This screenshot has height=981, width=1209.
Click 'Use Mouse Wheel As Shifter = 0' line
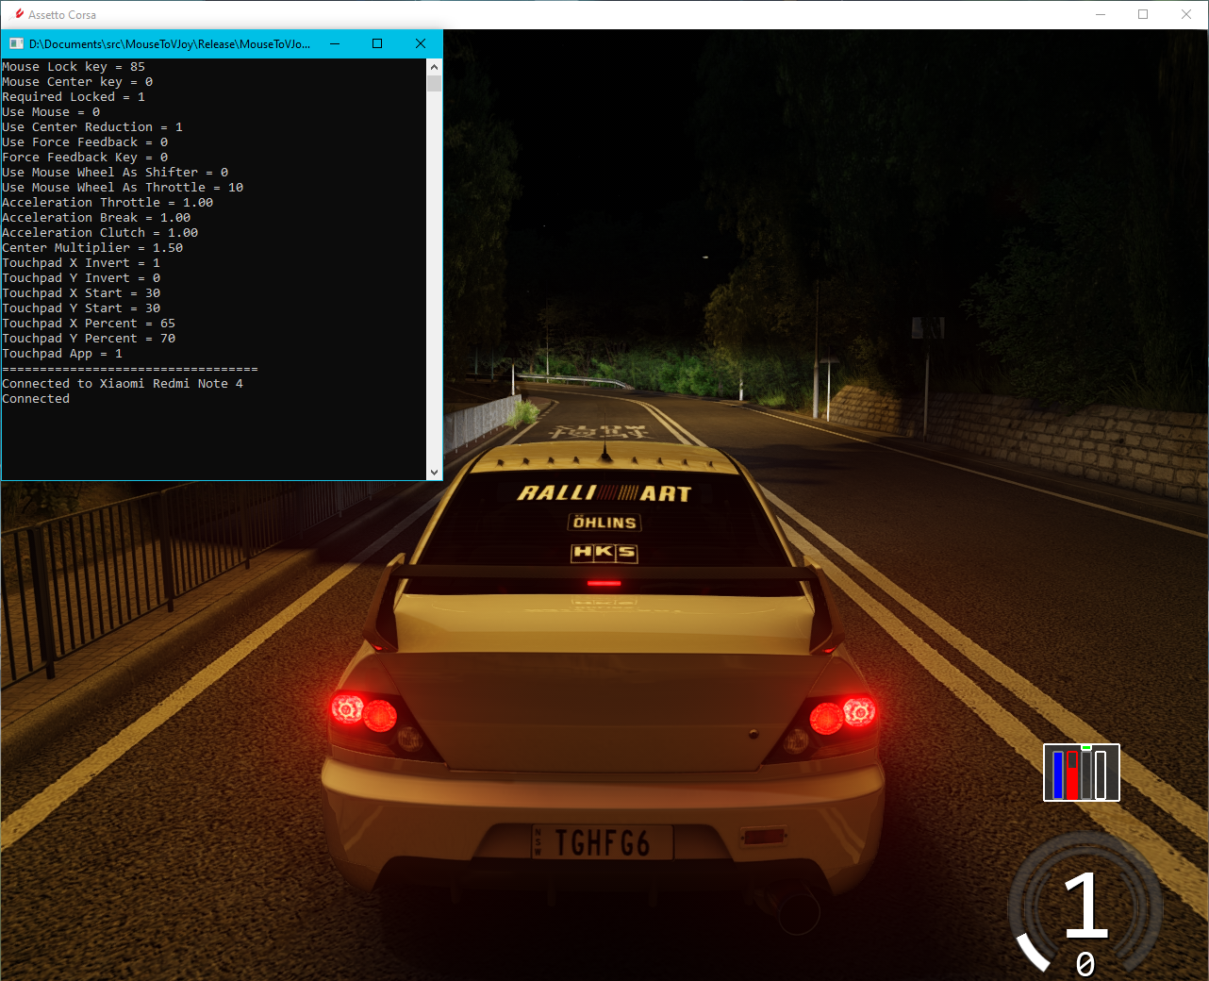[x=115, y=173]
